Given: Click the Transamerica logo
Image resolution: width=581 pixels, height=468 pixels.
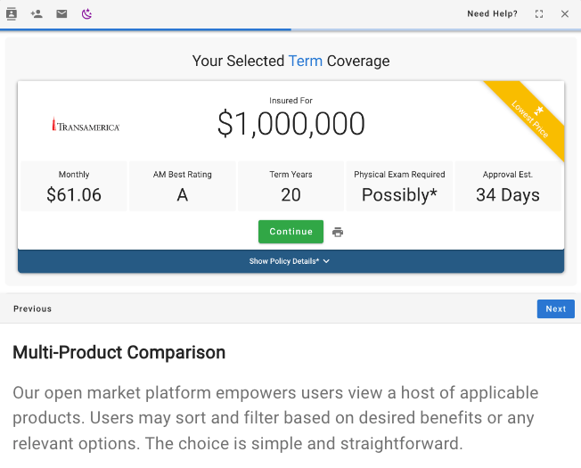Looking at the screenshot, I should tap(86, 126).
